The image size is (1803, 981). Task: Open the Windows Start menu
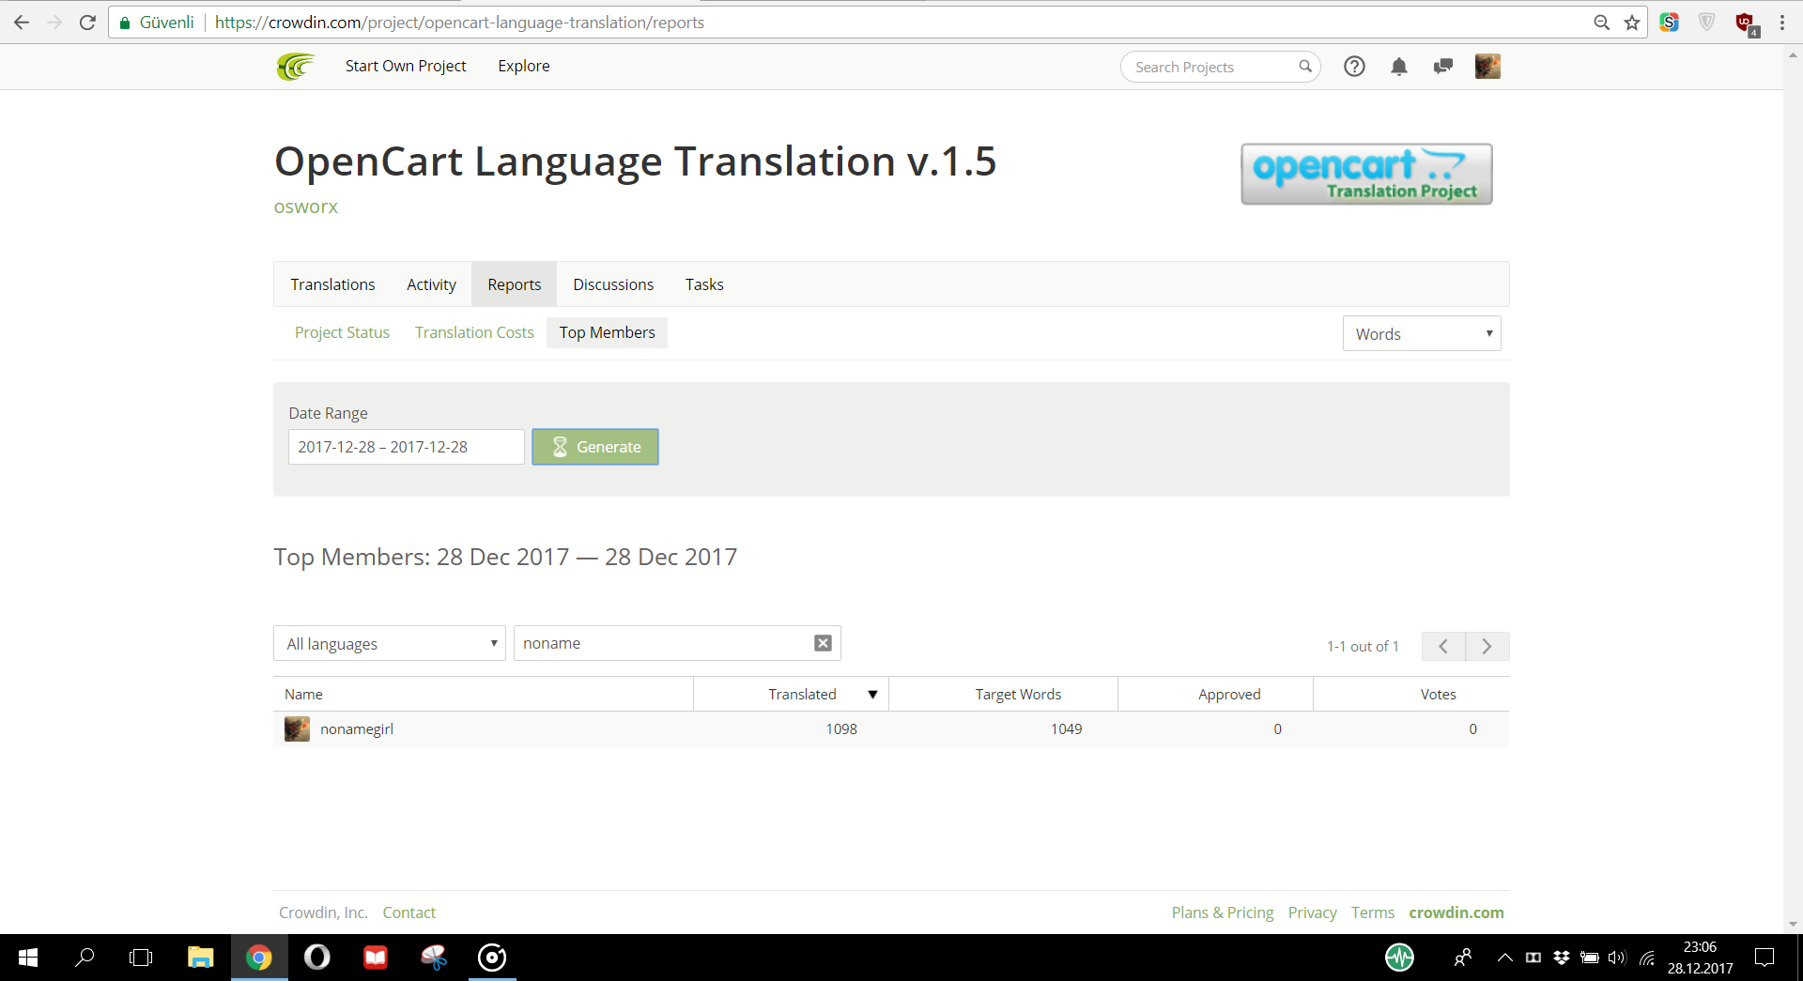[28, 958]
